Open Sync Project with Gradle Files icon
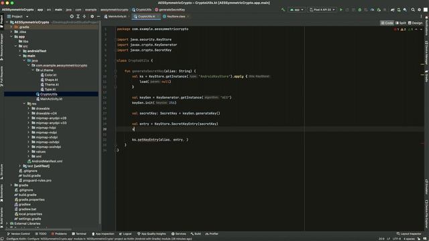Screen dimensions: 429x241 point(392,9)
